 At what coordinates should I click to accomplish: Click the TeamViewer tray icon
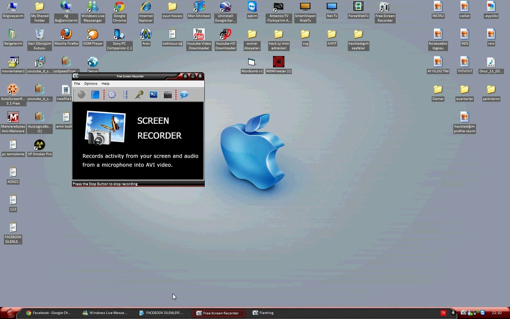pos(483,313)
